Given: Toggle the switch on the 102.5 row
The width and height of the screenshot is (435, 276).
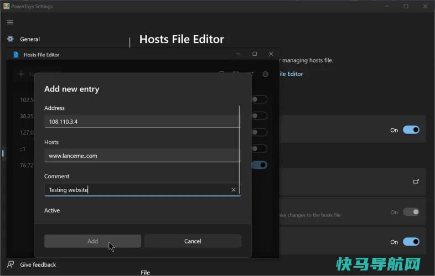Looking at the screenshot, I should pos(260,99).
